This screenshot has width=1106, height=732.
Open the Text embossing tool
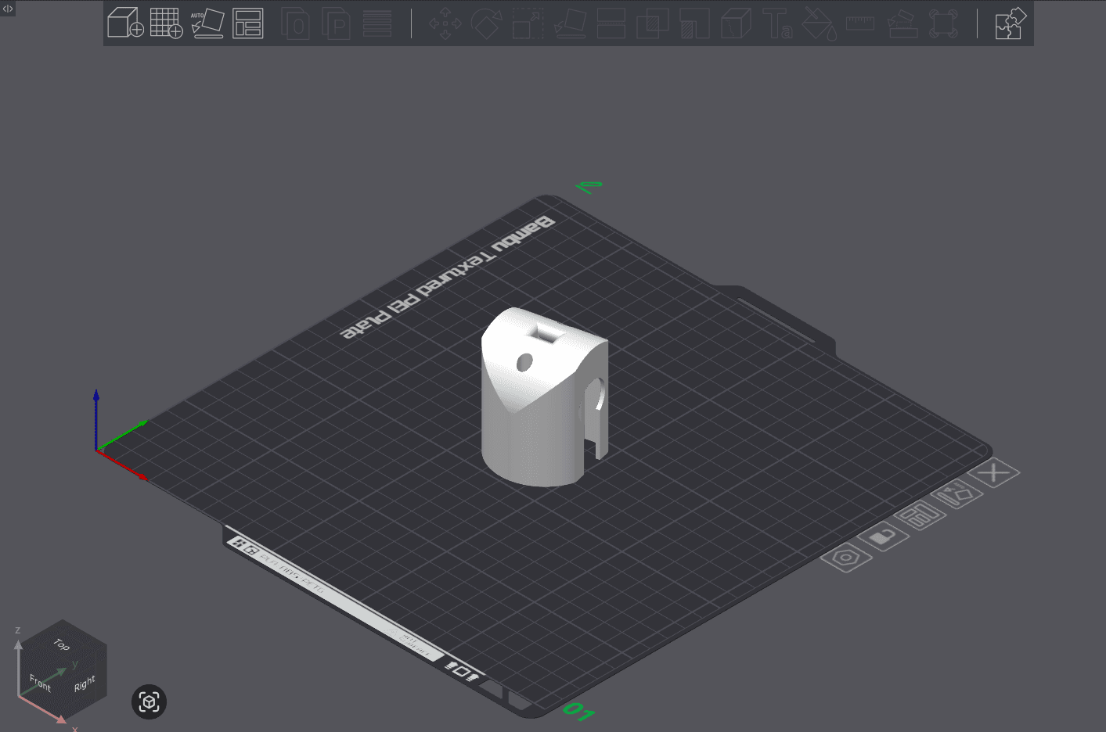tap(779, 23)
